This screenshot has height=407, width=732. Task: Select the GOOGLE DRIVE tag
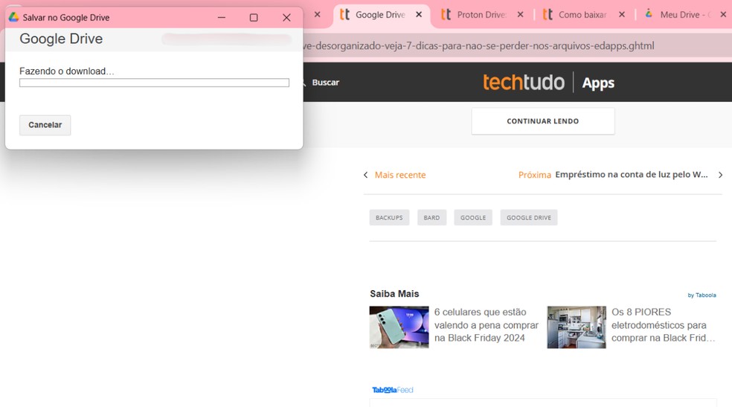point(529,217)
